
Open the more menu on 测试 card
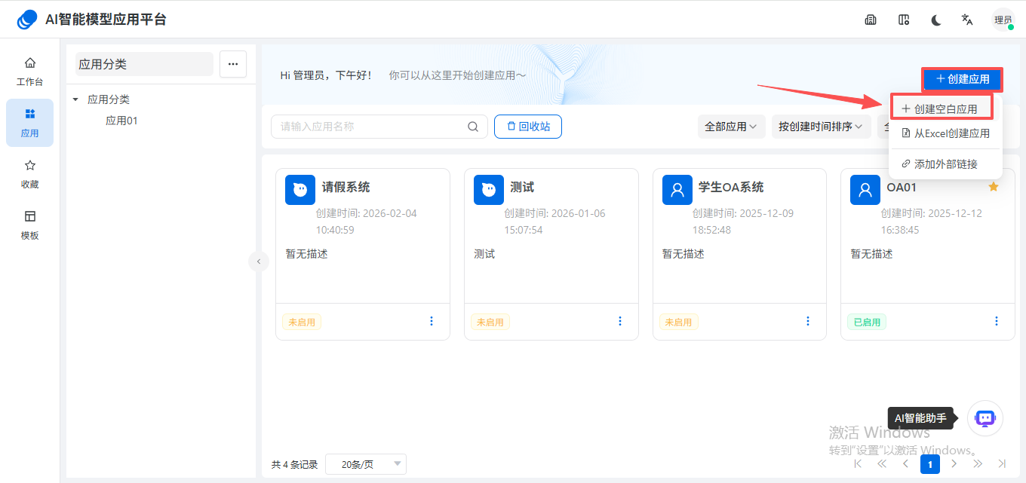(x=620, y=321)
